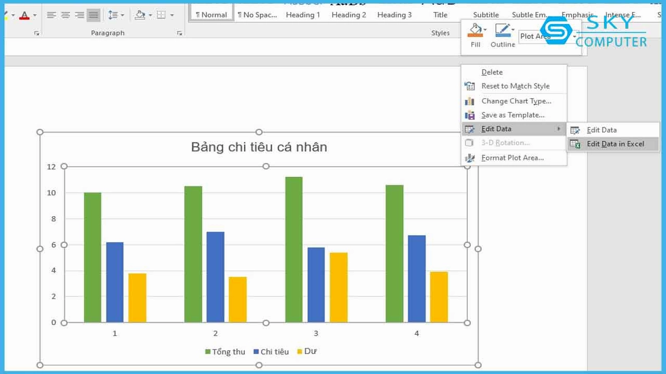Apply the Normal style
666x374 pixels.
[211, 15]
